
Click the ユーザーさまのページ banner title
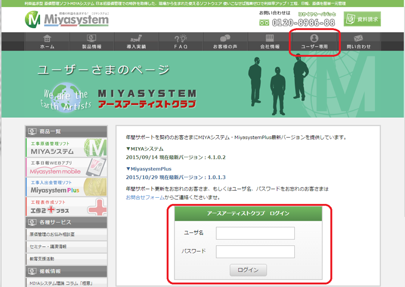click(x=104, y=70)
